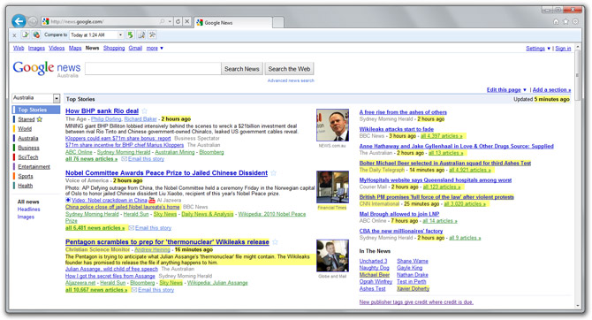Open the Shopping link in Google nav

(114, 48)
